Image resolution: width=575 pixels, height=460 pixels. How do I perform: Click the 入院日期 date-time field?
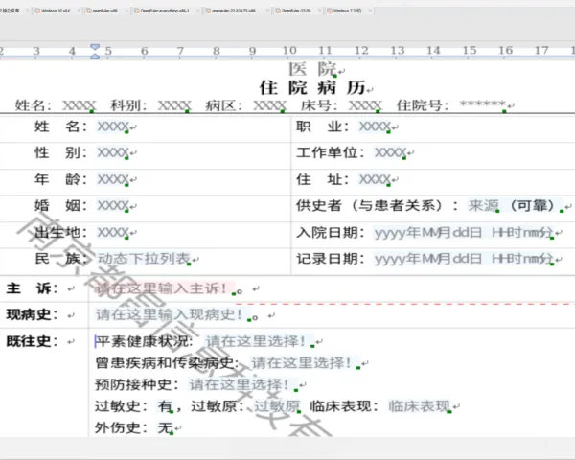click(x=464, y=233)
